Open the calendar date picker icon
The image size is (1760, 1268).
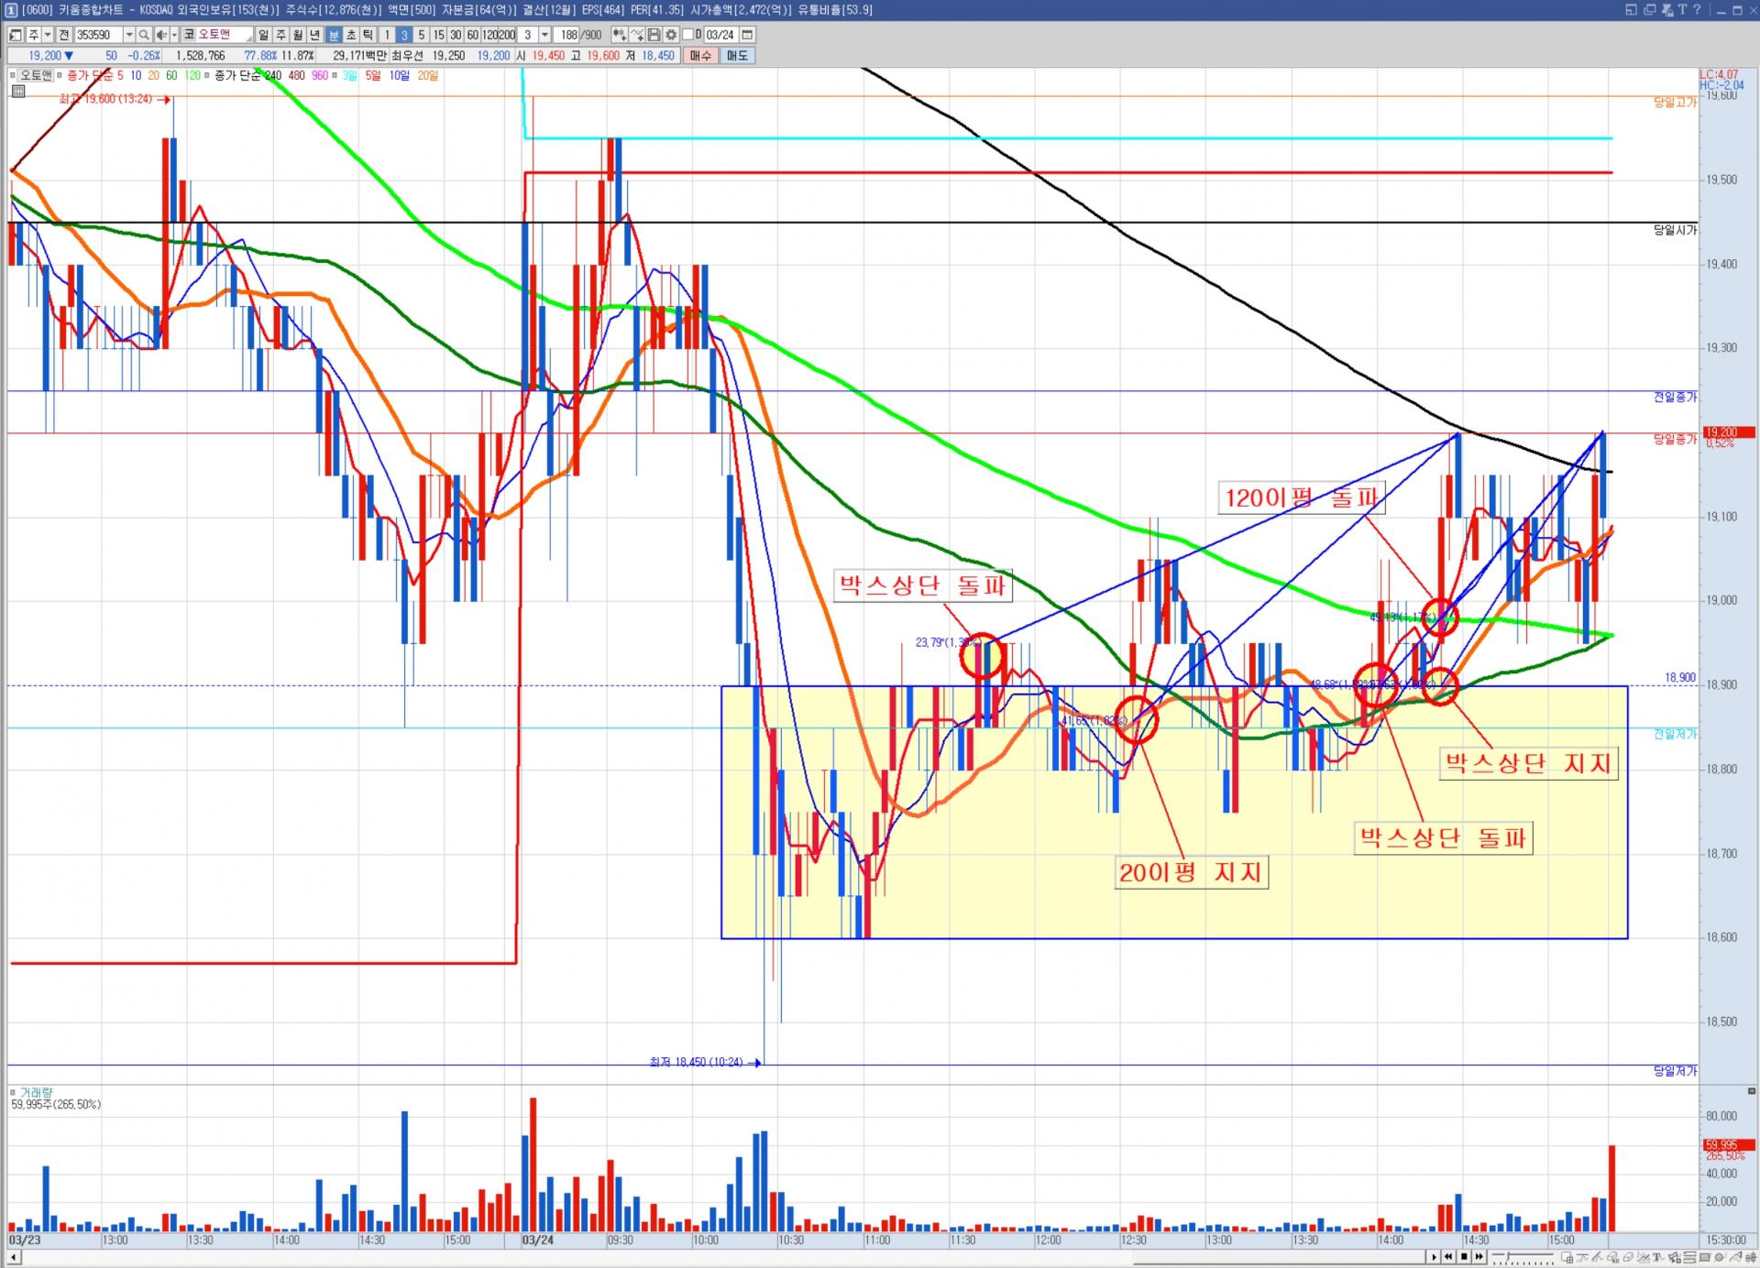(x=747, y=35)
